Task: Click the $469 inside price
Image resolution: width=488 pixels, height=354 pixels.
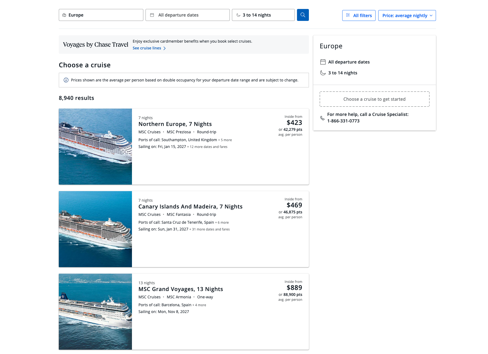Action: coord(294,205)
